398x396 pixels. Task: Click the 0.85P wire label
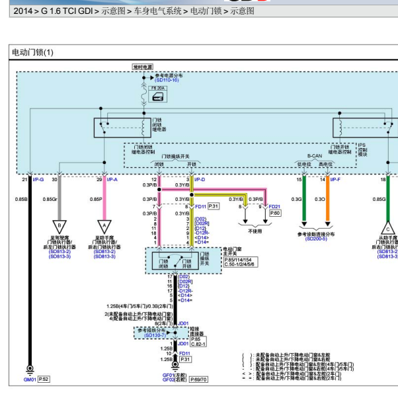coord(96,199)
